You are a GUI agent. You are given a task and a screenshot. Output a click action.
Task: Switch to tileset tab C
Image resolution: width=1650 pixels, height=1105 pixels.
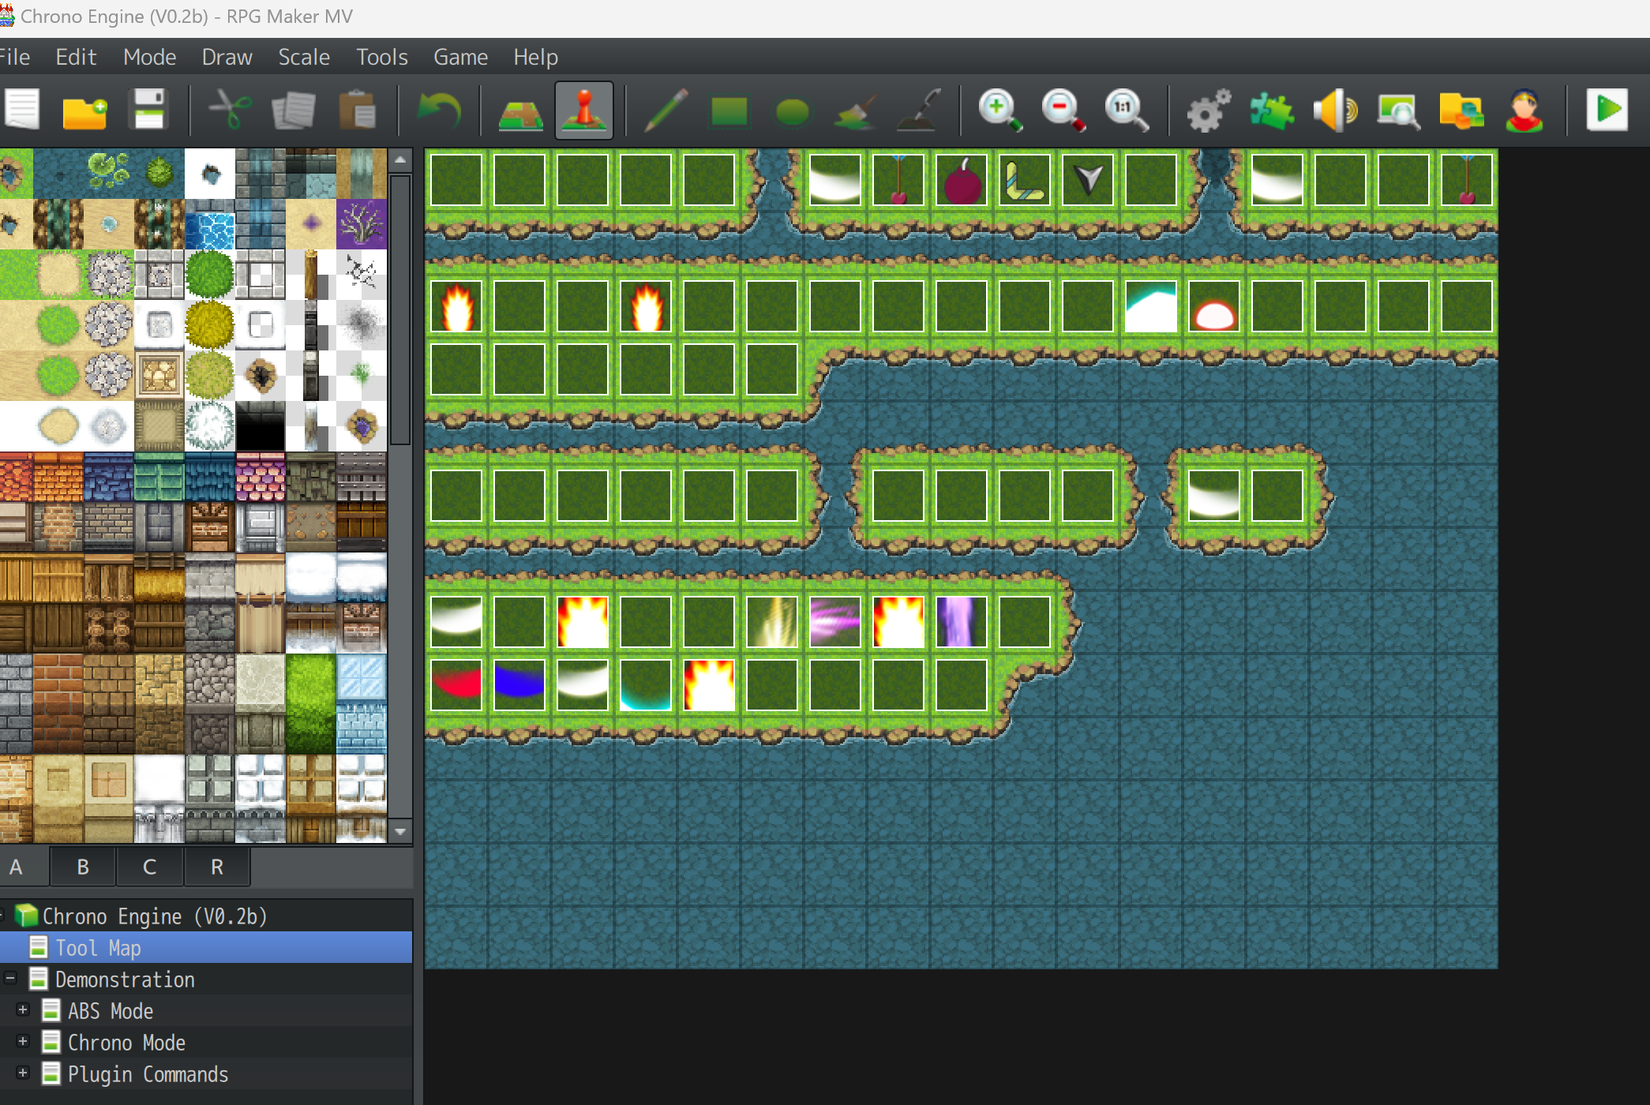[149, 867]
